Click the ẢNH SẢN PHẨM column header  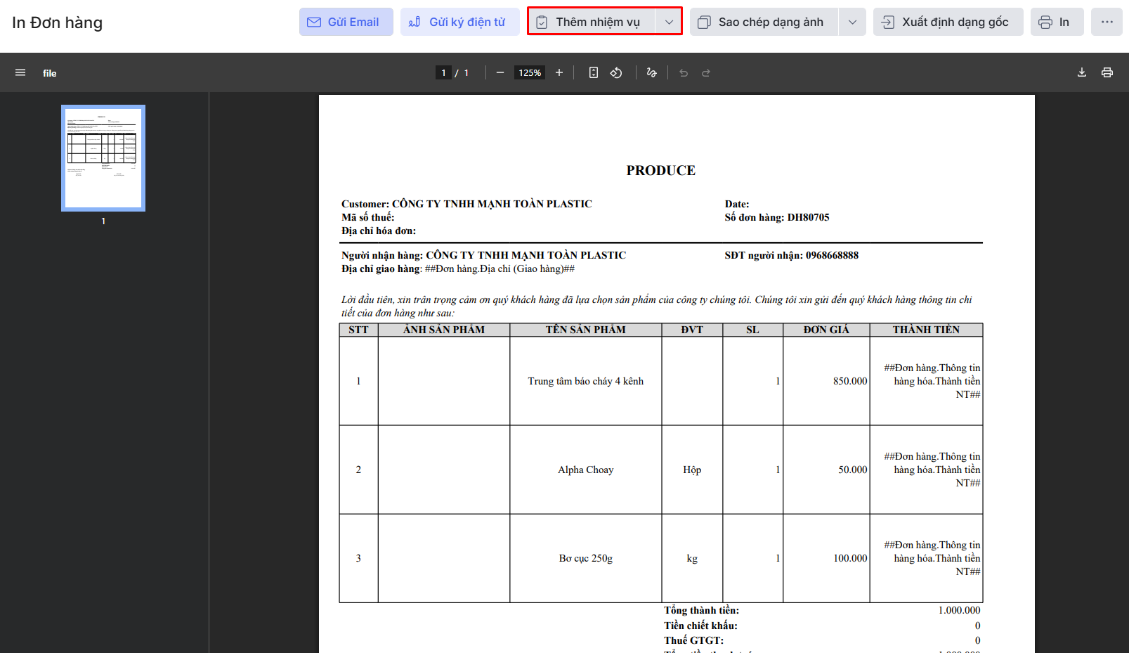click(x=444, y=330)
